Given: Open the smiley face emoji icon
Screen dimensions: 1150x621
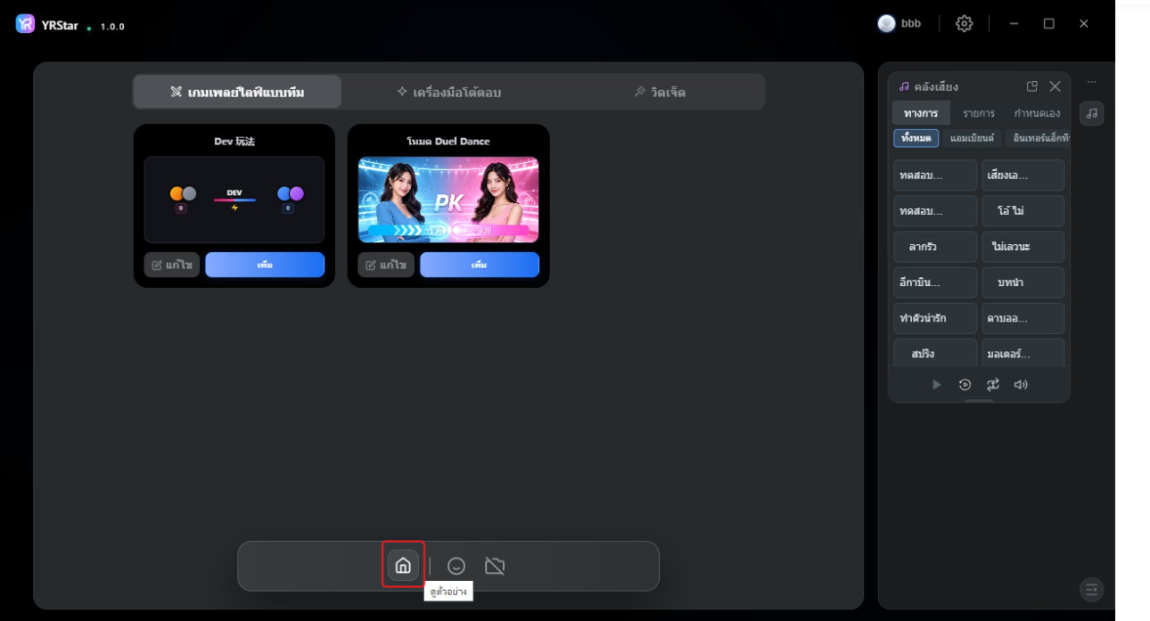Looking at the screenshot, I should point(456,566).
